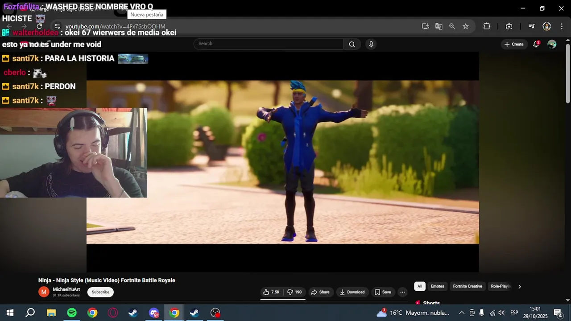The height and width of the screenshot is (321, 571).
Task: Open Chrome profile avatar
Action: click(546, 26)
